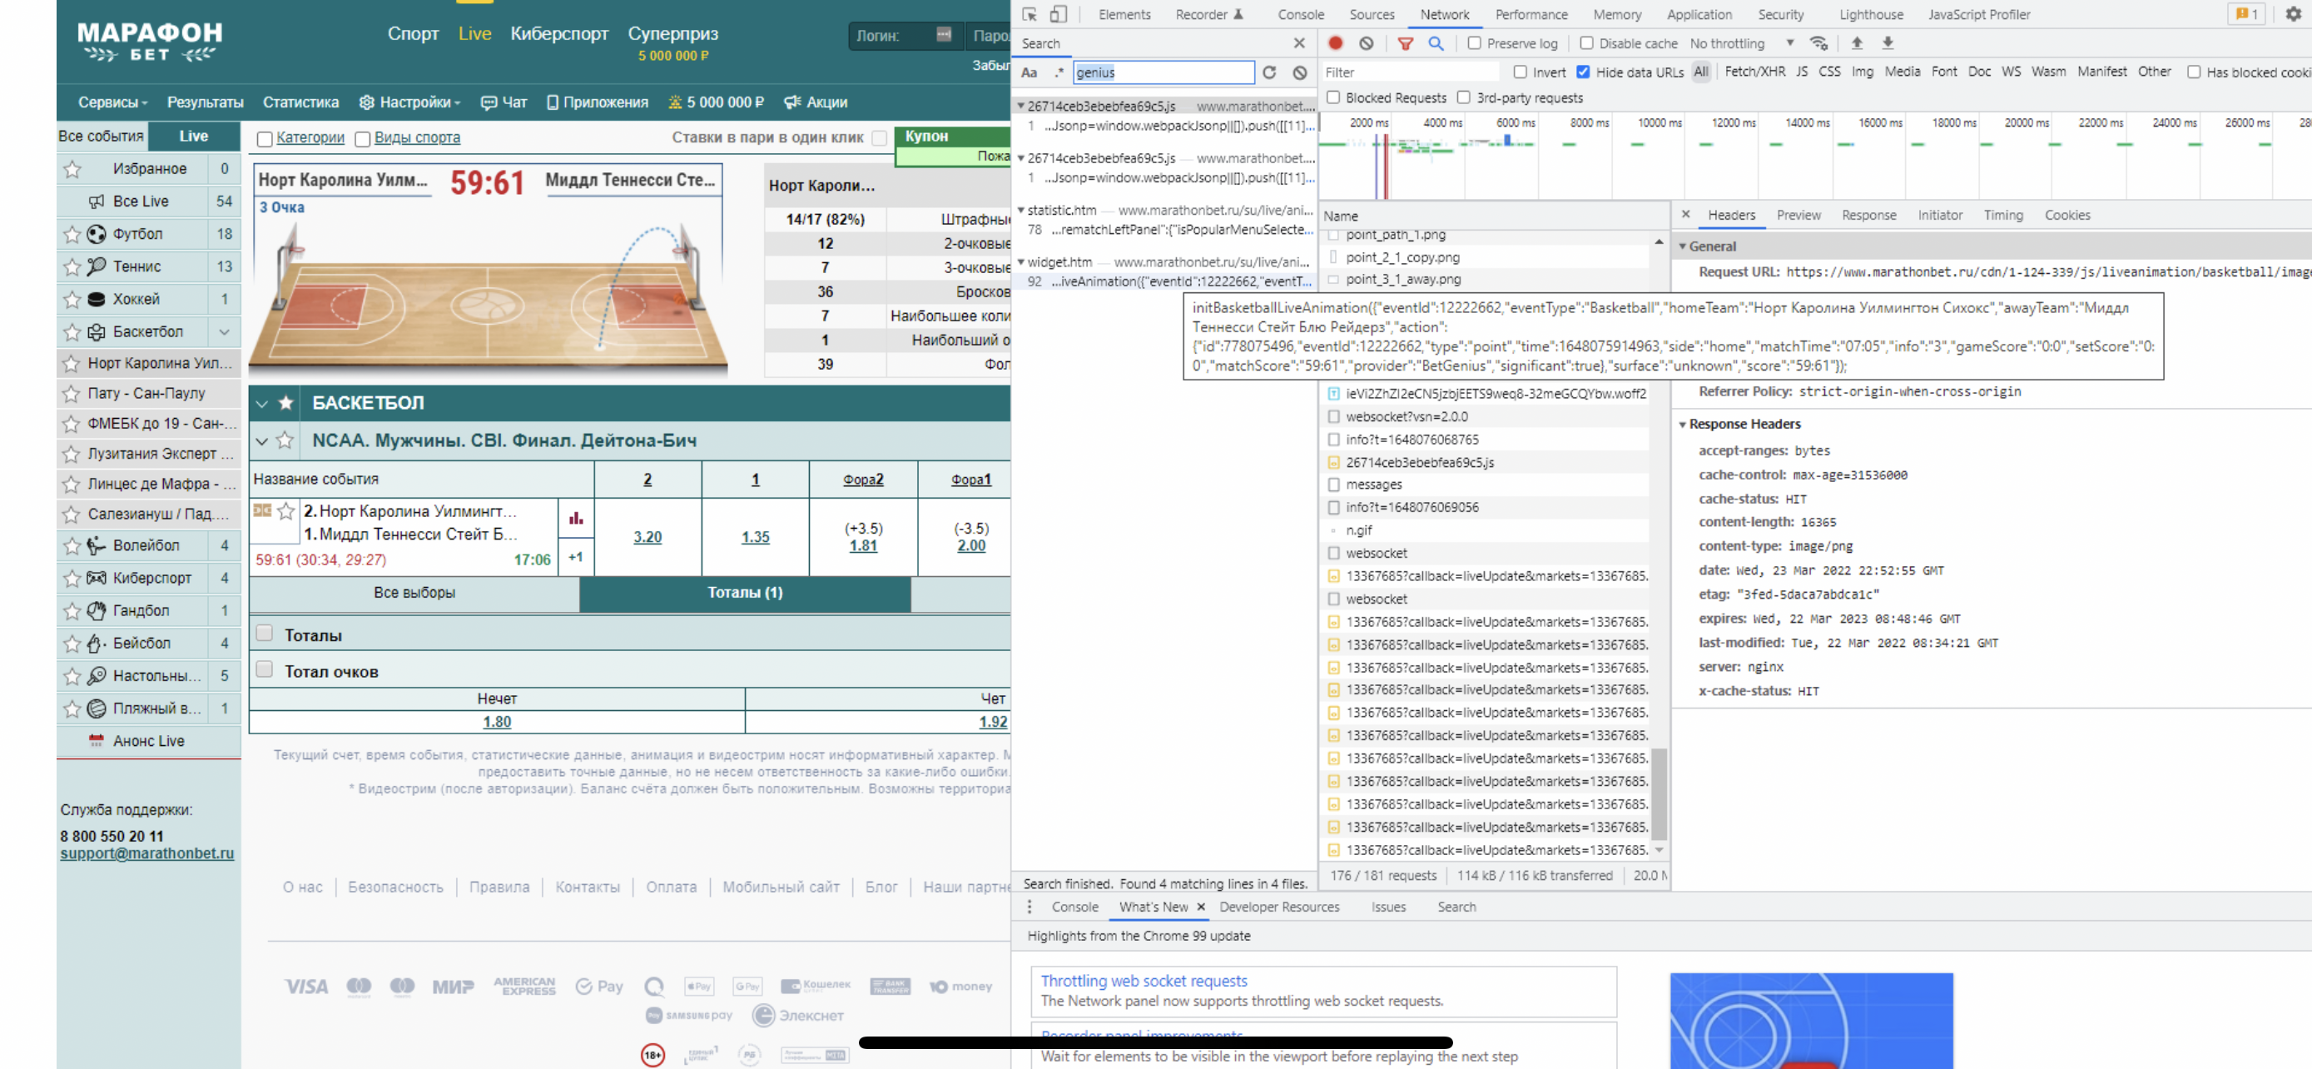The height and width of the screenshot is (1069, 2312).
Task: Export HAR file download arrow
Action: coord(1888,43)
